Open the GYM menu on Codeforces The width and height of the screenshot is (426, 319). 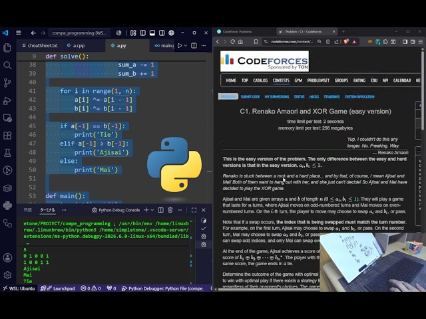(x=298, y=80)
